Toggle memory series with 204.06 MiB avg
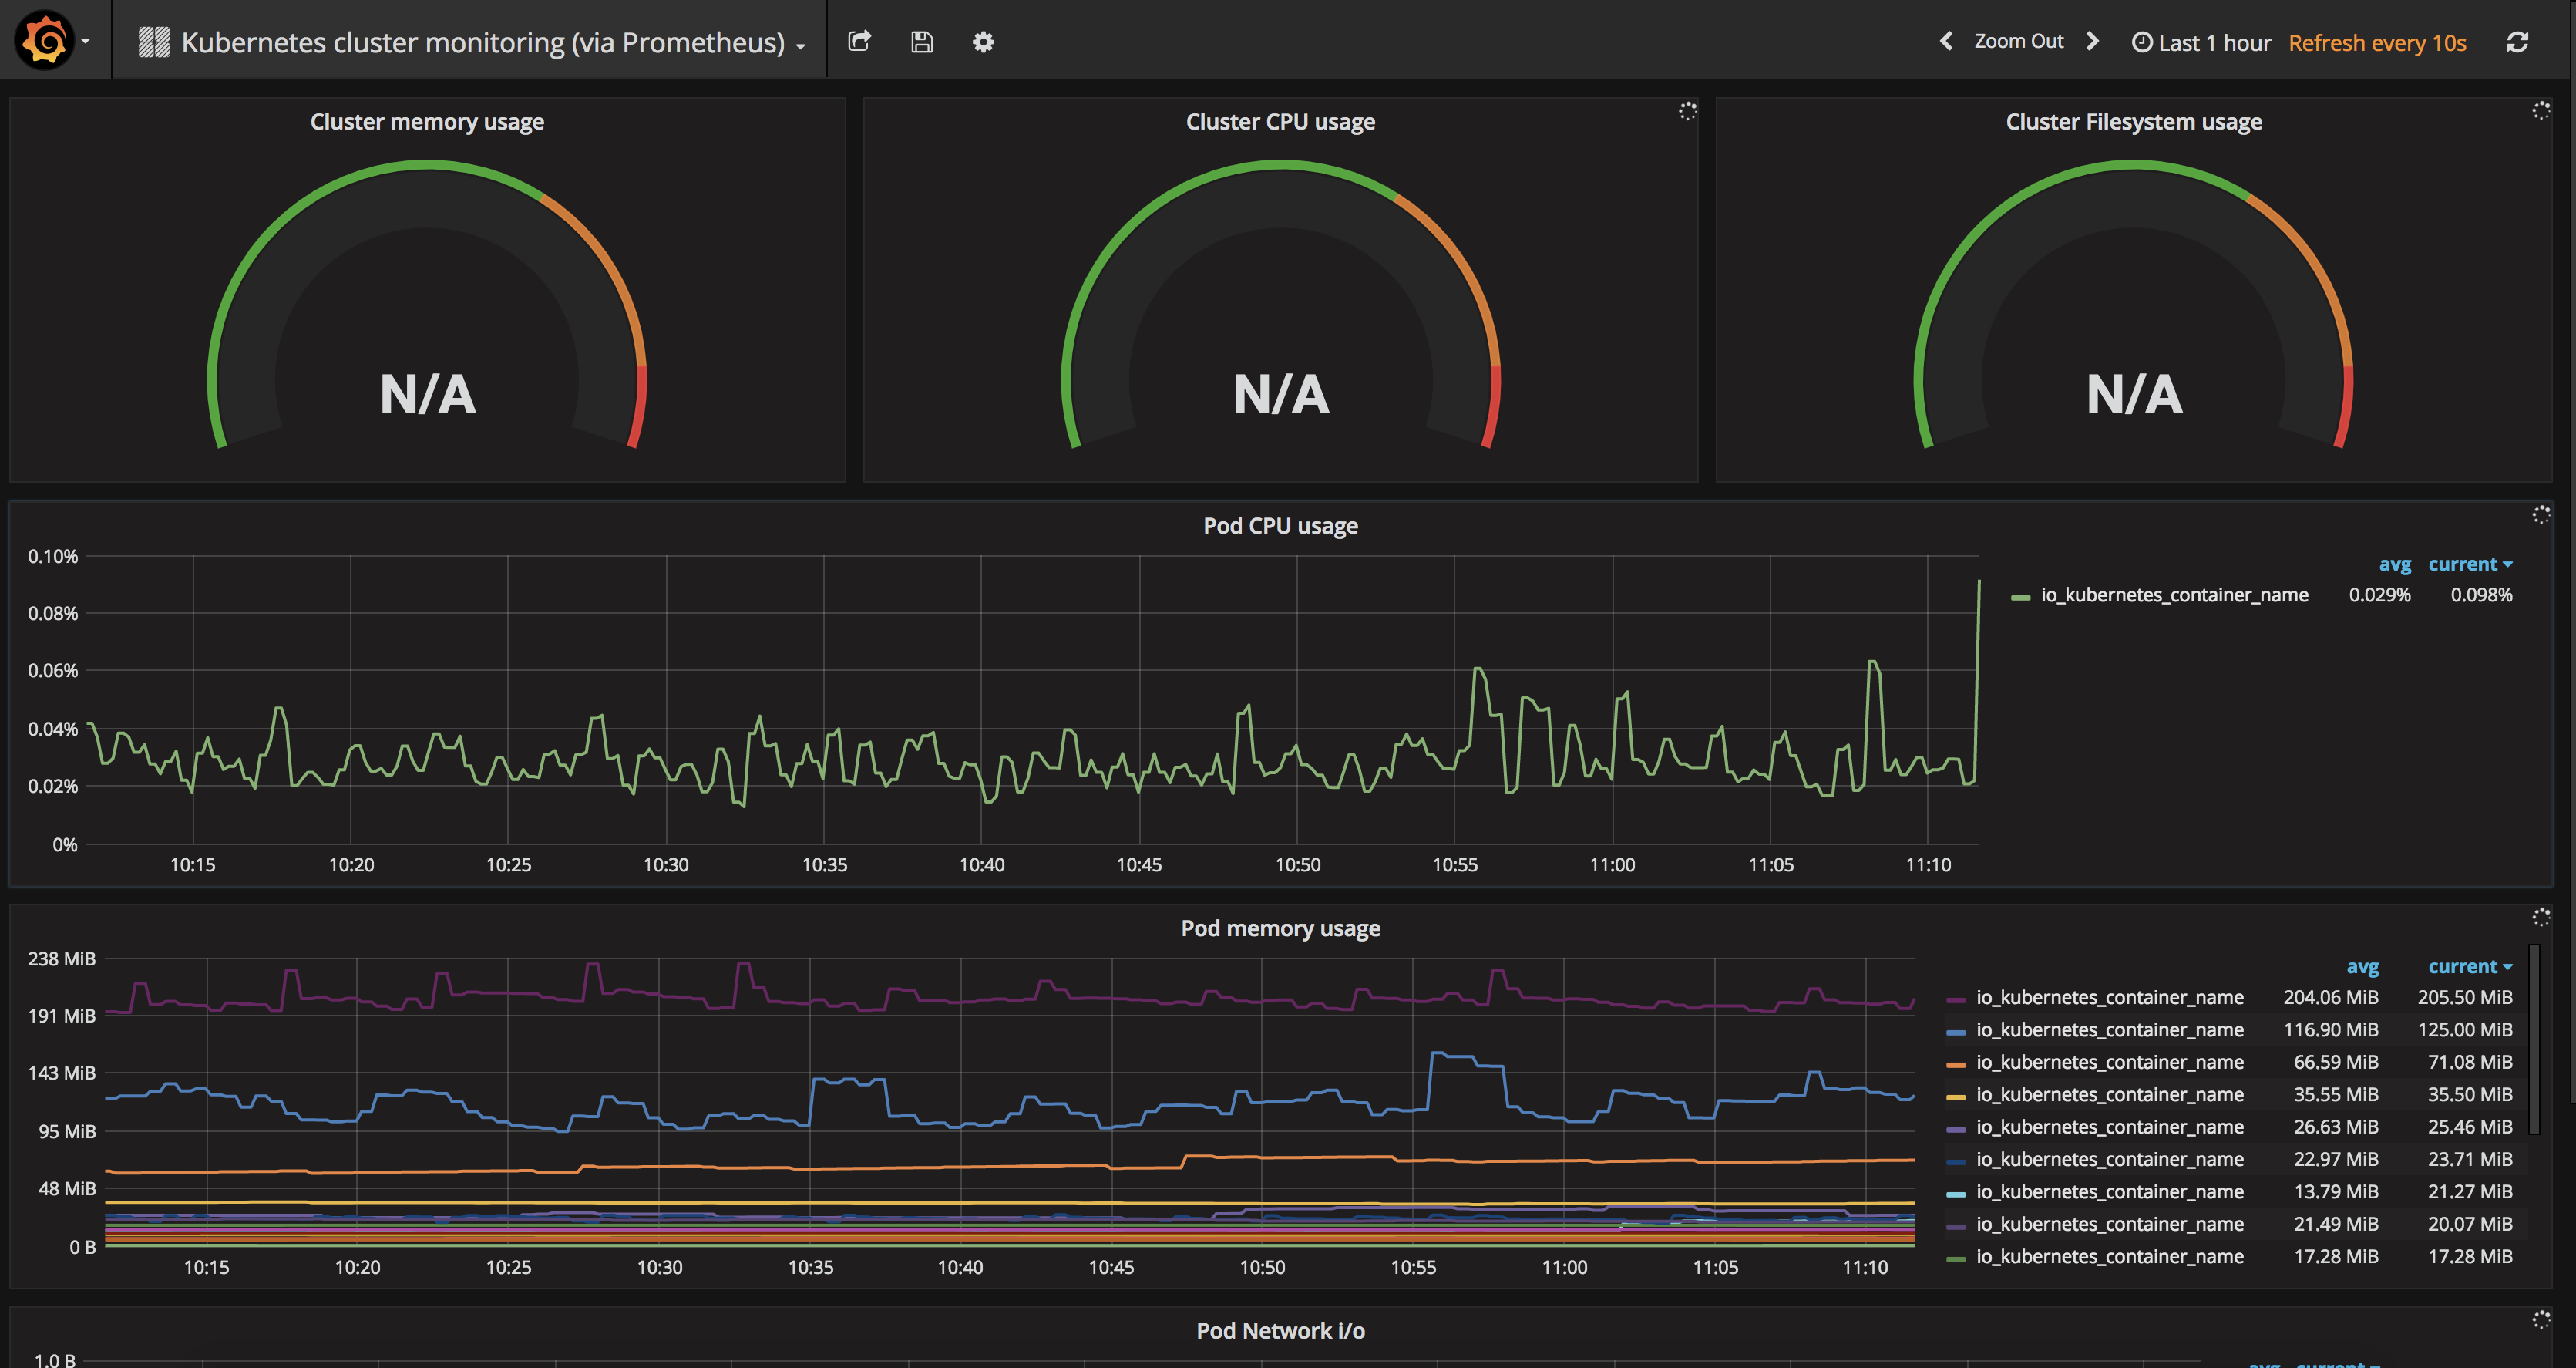 pos(2109,997)
